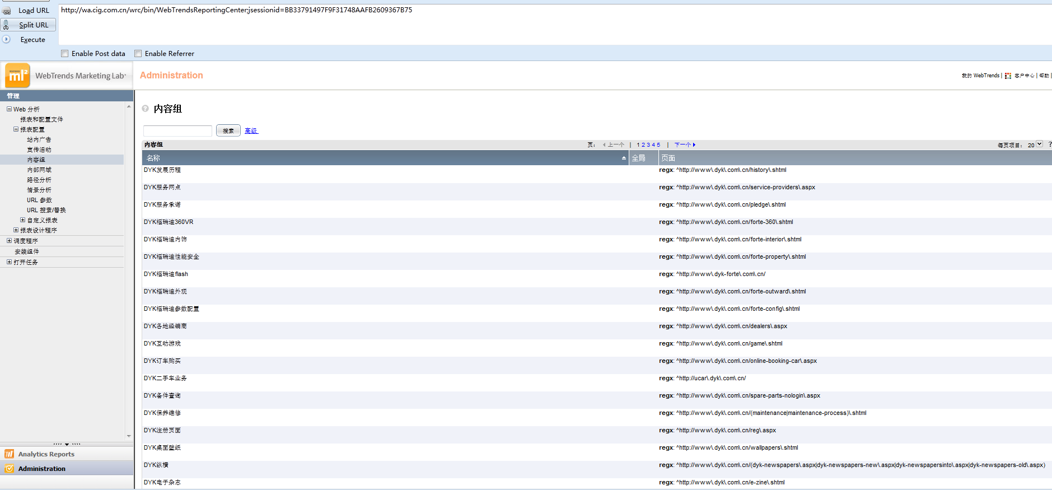
Task: Click the Execute play icon
Action: 6,39
